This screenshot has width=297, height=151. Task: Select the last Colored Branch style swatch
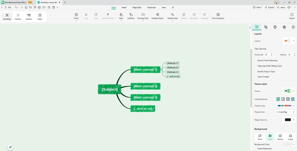pos(293,99)
